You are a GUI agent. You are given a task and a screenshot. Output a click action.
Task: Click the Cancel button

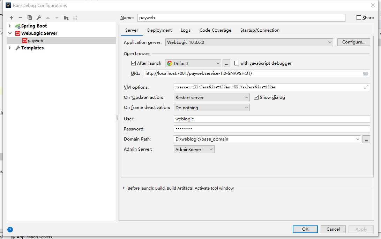coord(333,229)
